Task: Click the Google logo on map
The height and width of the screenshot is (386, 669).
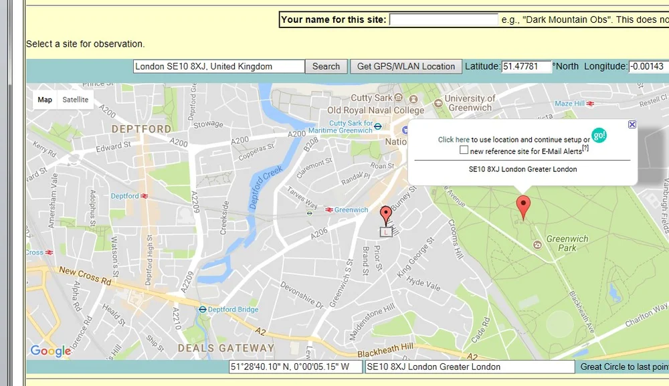Action: click(x=51, y=351)
